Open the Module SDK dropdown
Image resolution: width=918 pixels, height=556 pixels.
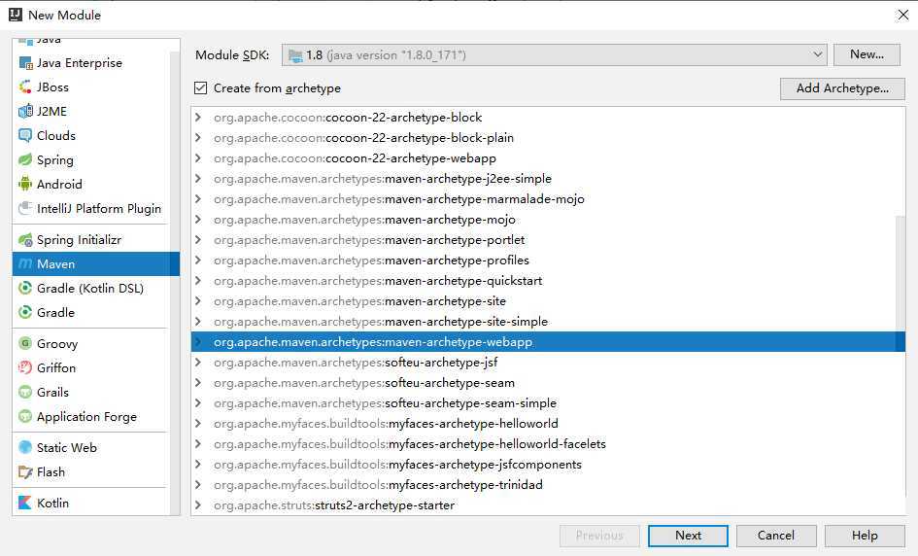(554, 55)
